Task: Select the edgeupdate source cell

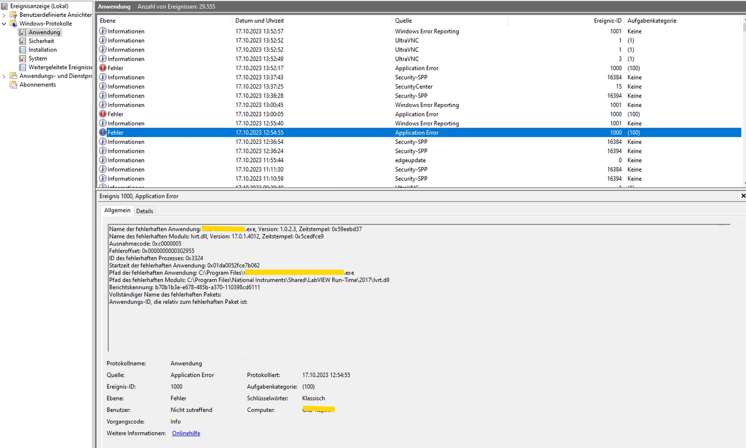Action: 411,160
